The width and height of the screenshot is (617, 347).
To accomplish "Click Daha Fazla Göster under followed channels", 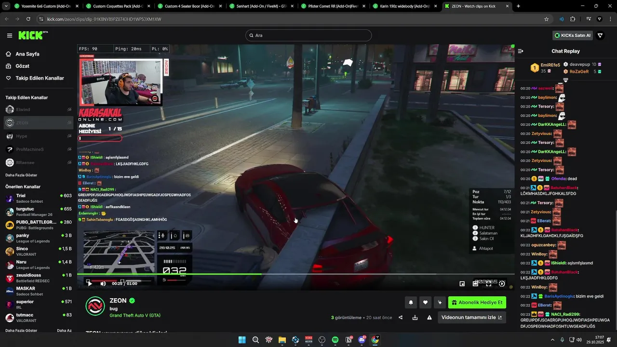I will [21, 175].
